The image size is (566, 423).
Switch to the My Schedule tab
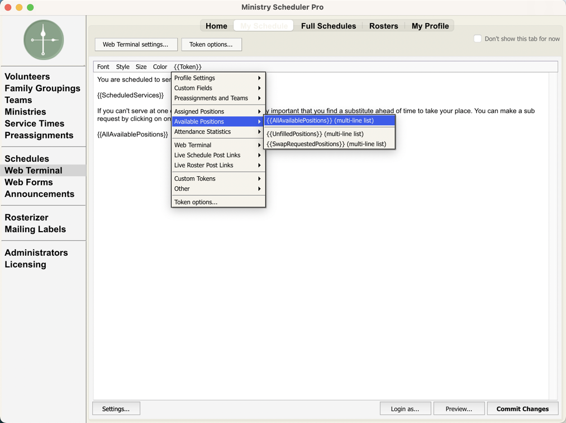[x=264, y=26]
